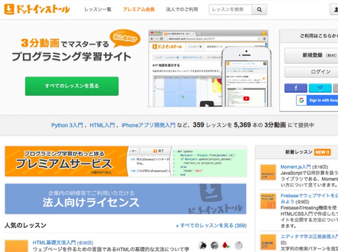This screenshot has height=252, width=338.
Task: Click the green すべてのレッスンを見る button
Action: (x=72, y=86)
